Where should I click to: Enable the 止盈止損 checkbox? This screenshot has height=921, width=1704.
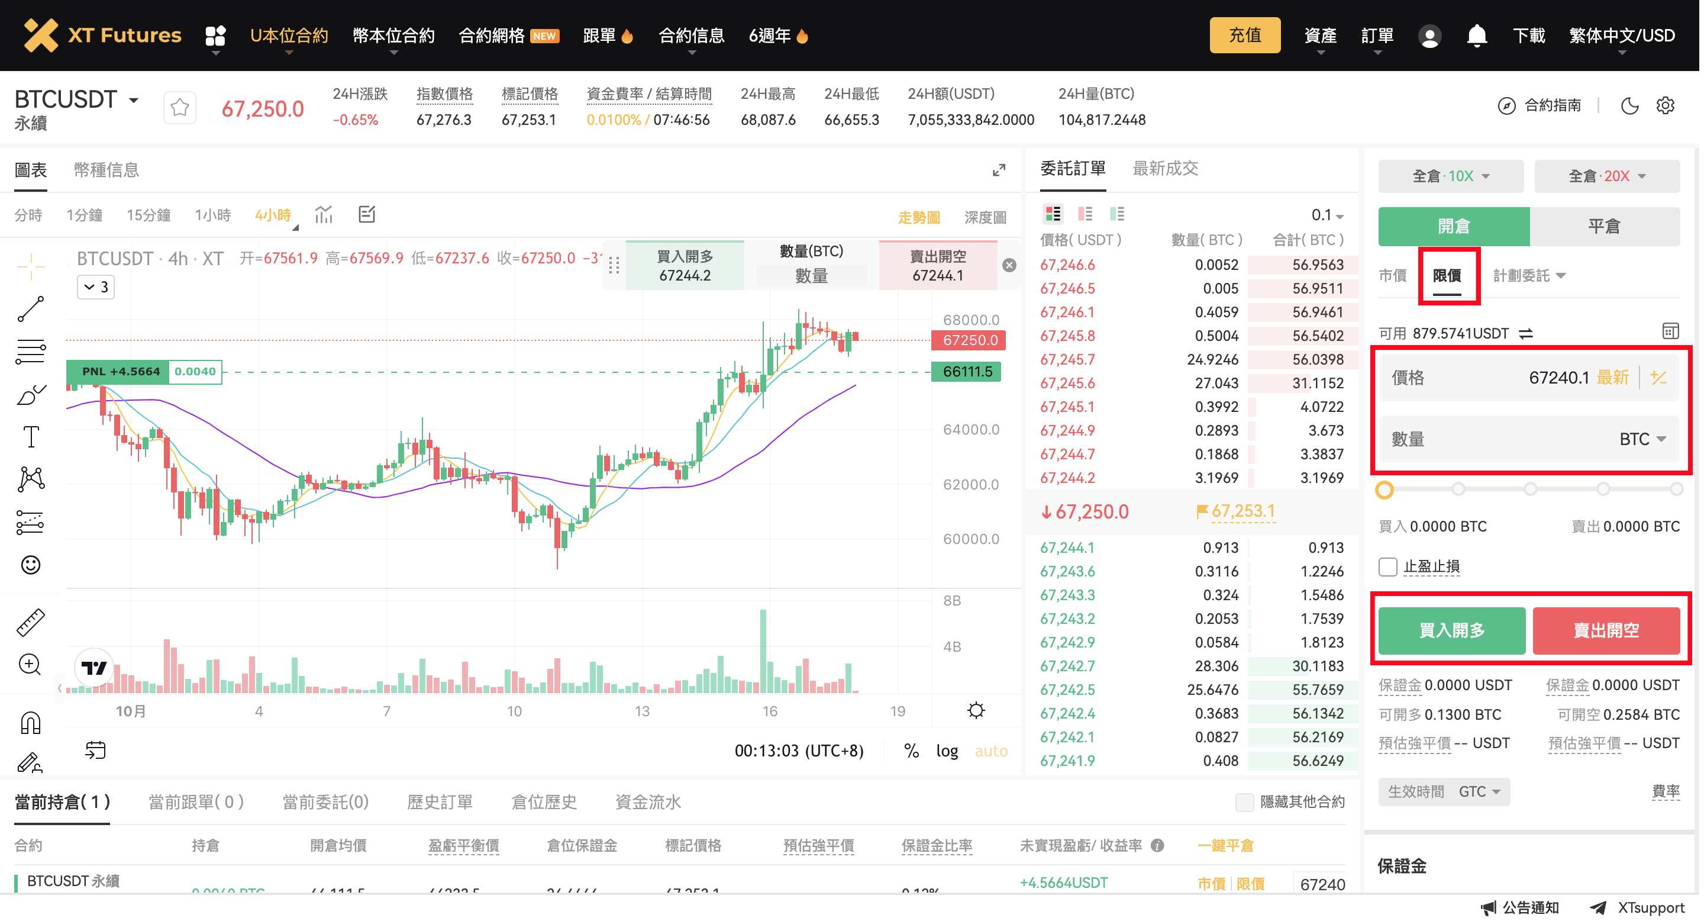[x=1388, y=566]
